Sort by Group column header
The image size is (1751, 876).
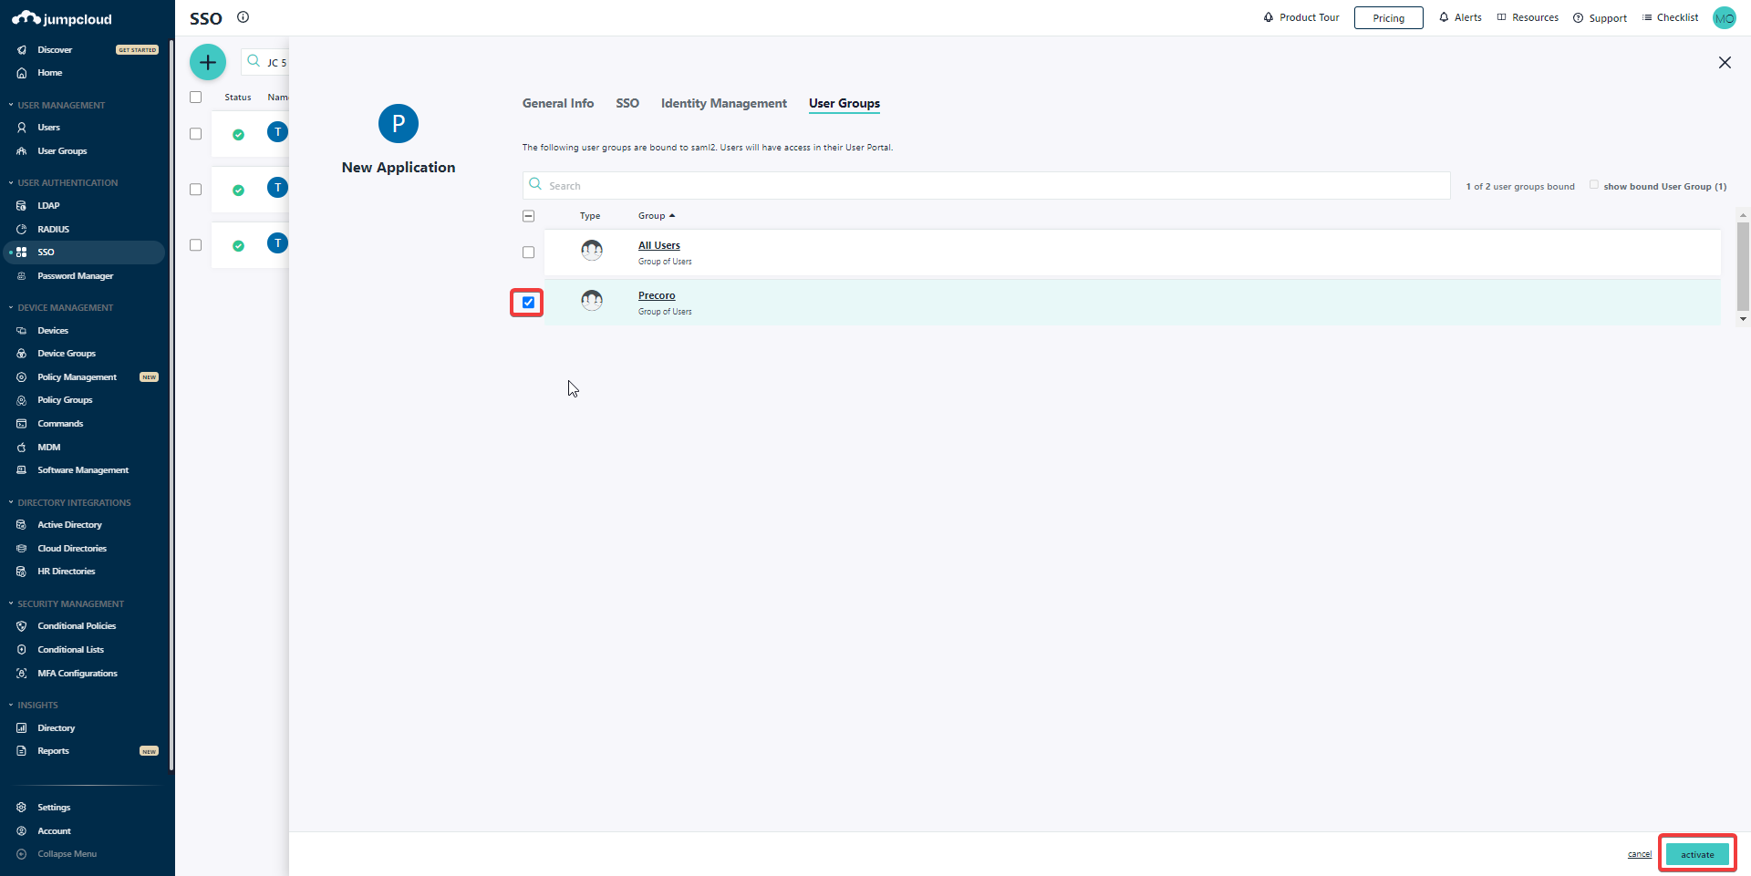tap(657, 216)
